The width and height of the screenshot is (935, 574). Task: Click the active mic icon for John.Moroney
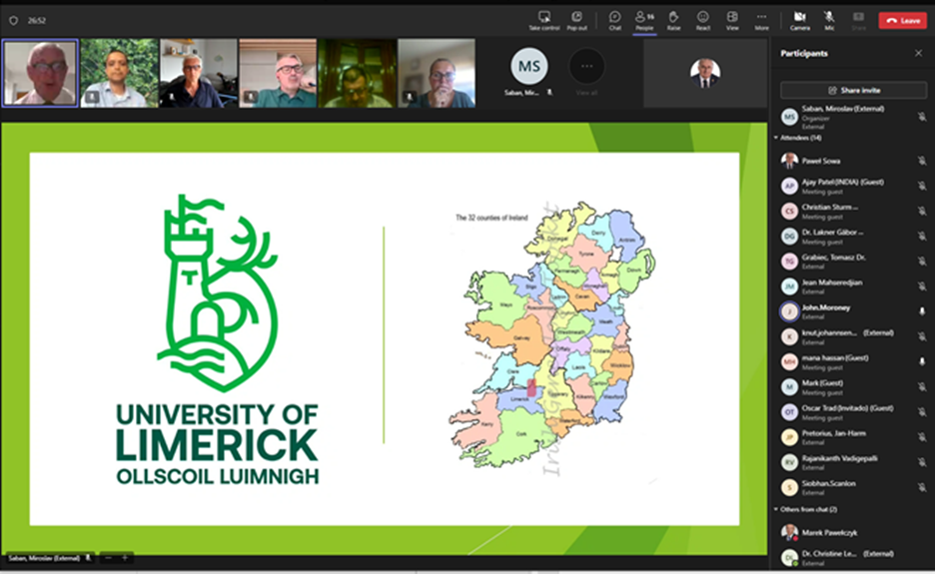(922, 311)
